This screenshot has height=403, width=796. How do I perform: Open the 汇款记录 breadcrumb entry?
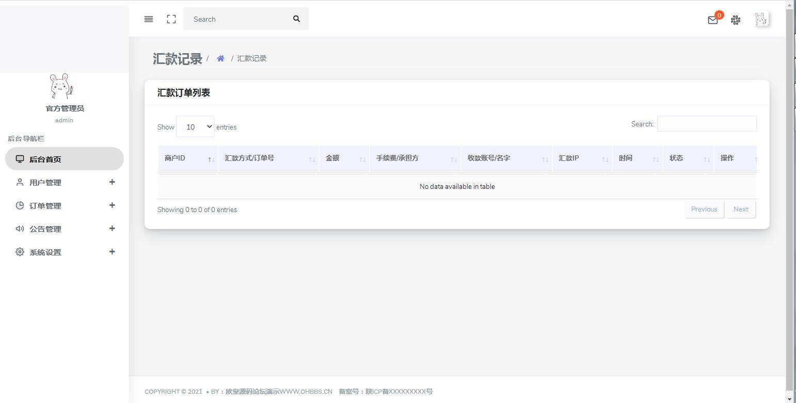click(x=251, y=58)
